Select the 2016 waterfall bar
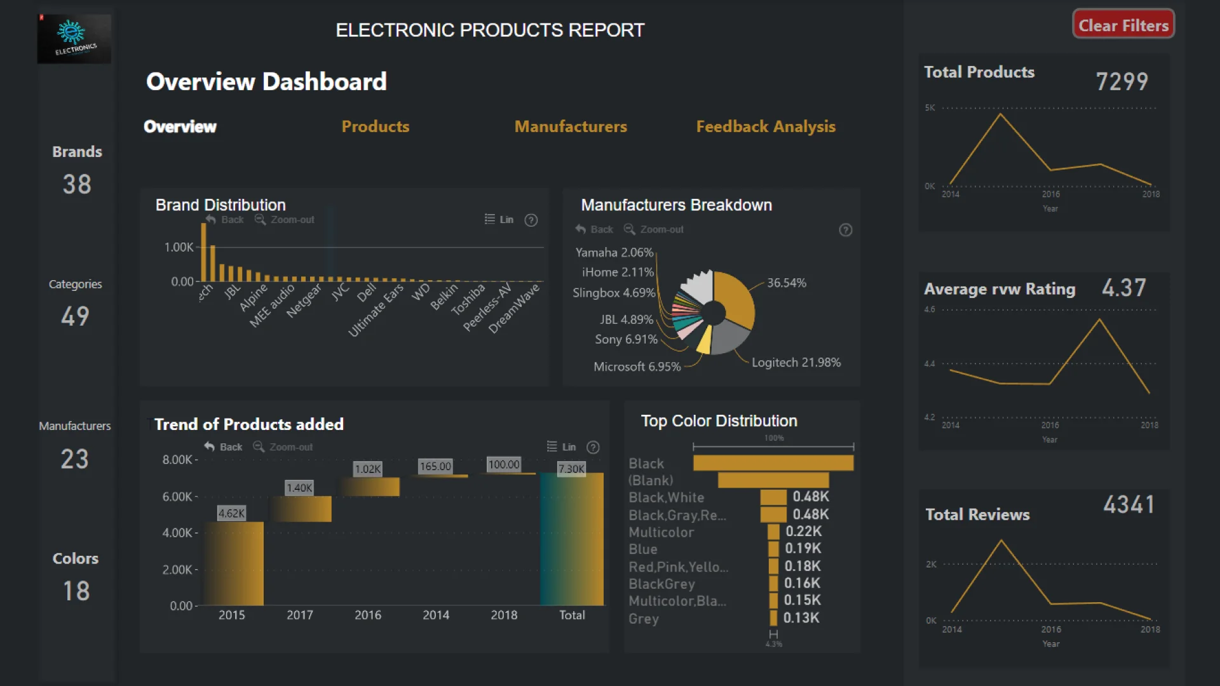 pyautogui.click(x=369, y=487)
